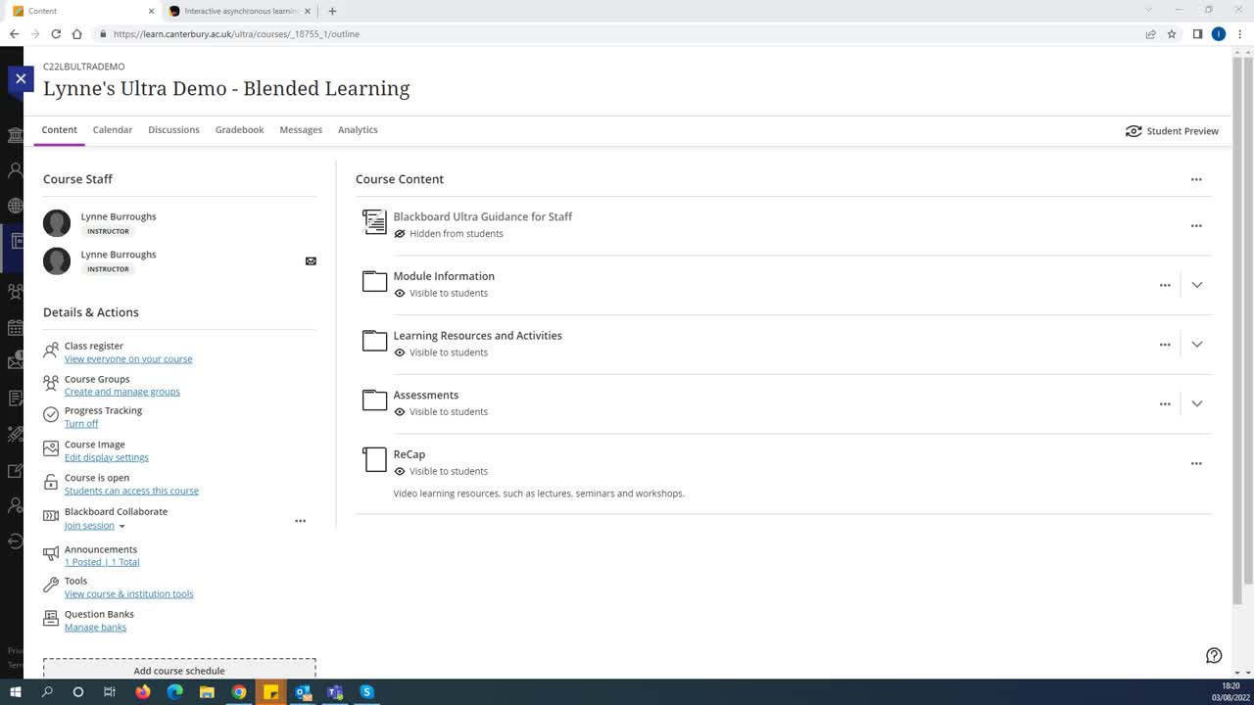This screenshot has width=1254, height=705.
Task: Click the Tools wrench icon
Action: click(51, 586)
